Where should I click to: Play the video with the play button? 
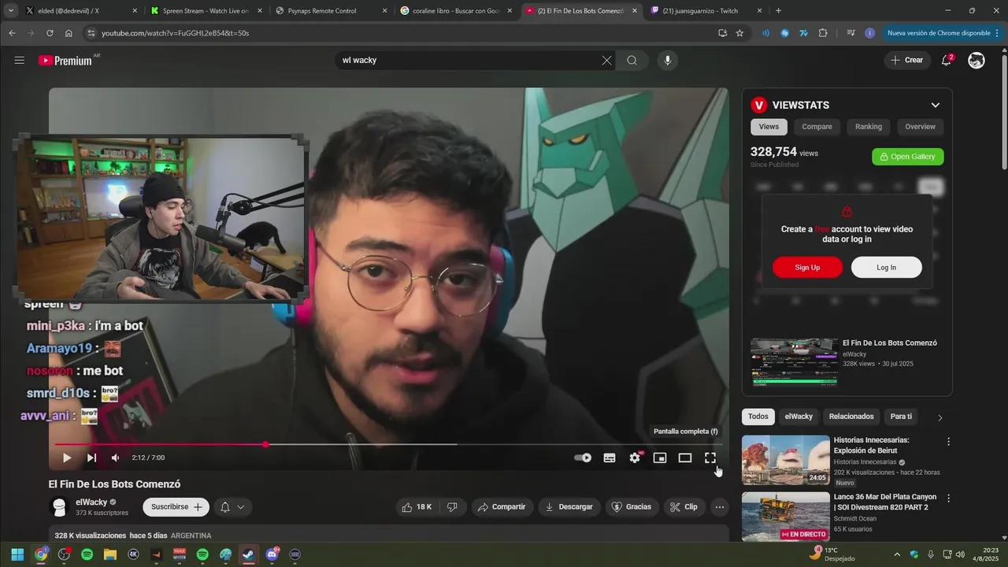coord(67,458)
